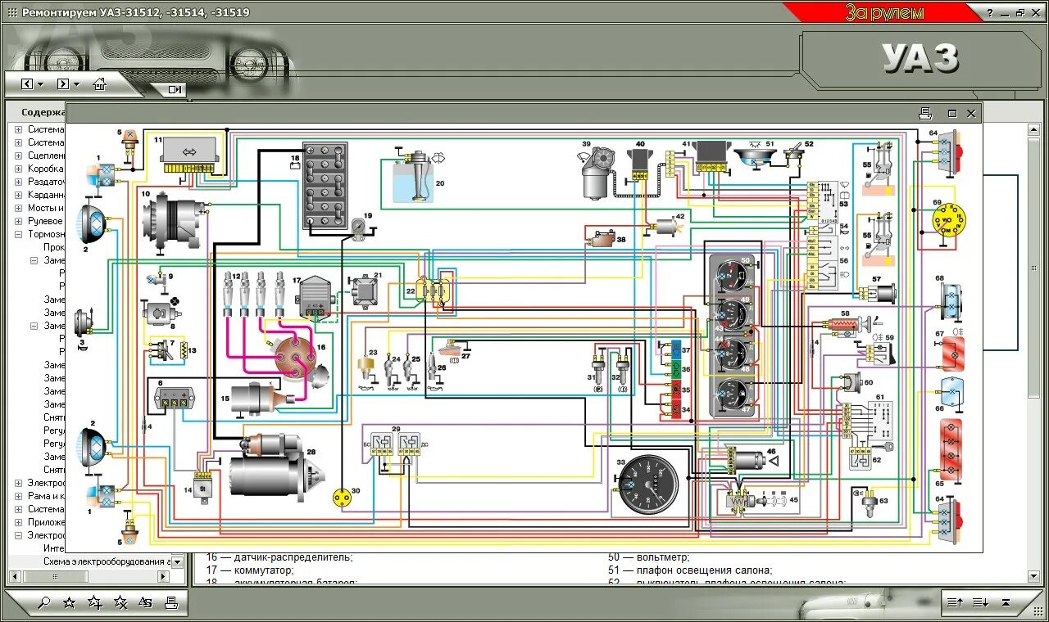Screen dimensions: 1049x622
Task: Select Рама и к in the contents tree
Action: (46, 496)
